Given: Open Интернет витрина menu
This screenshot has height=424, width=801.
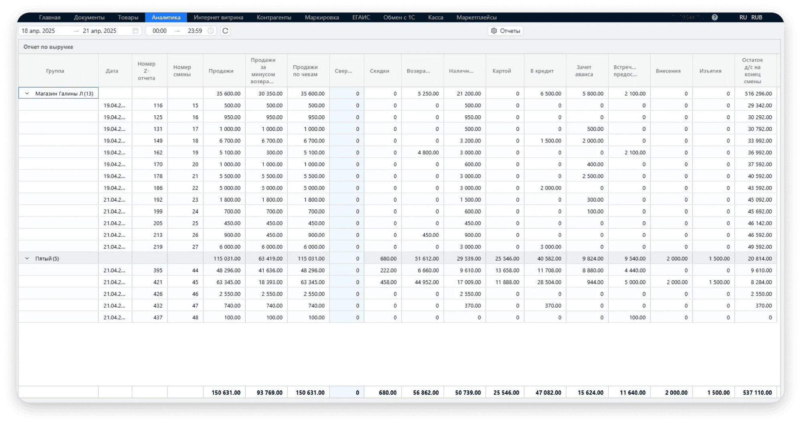Looking at the screenshot, I should tap(218, 18).
